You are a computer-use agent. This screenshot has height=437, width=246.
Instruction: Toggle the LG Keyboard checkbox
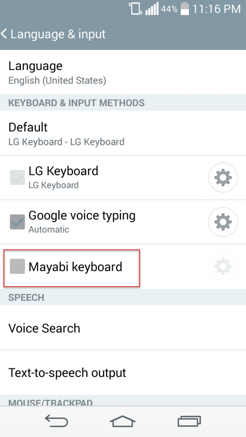17,178
